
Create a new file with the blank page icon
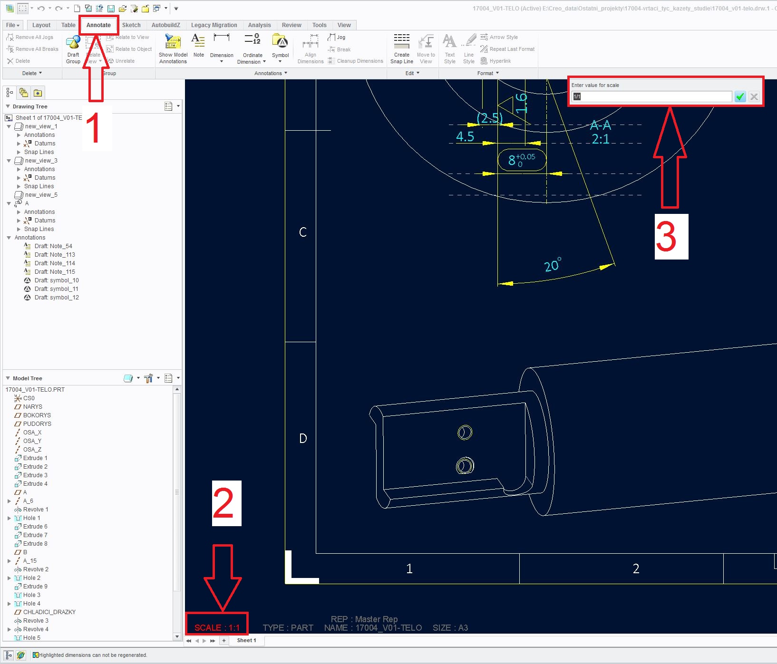point(77,9)
